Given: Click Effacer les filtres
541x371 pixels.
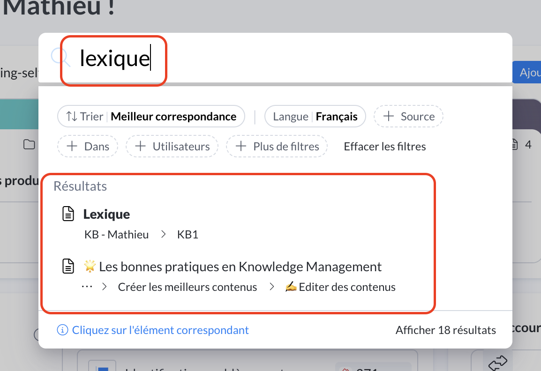Looking at the screenshot, I should 385,147.
